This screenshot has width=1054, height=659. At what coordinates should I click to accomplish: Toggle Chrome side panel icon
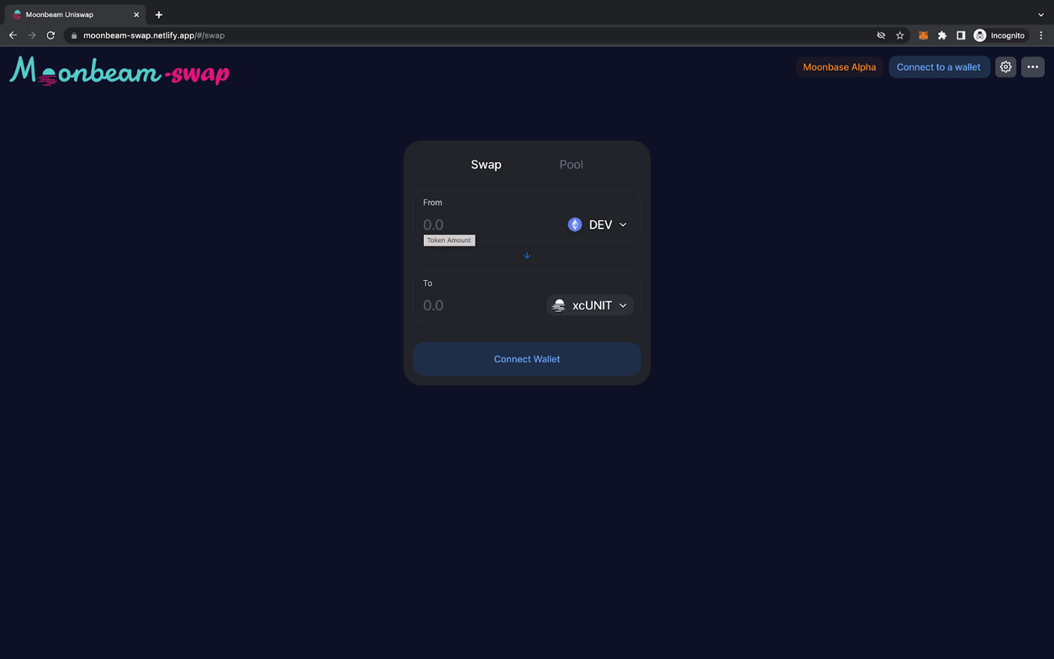[x=961, y=35]
